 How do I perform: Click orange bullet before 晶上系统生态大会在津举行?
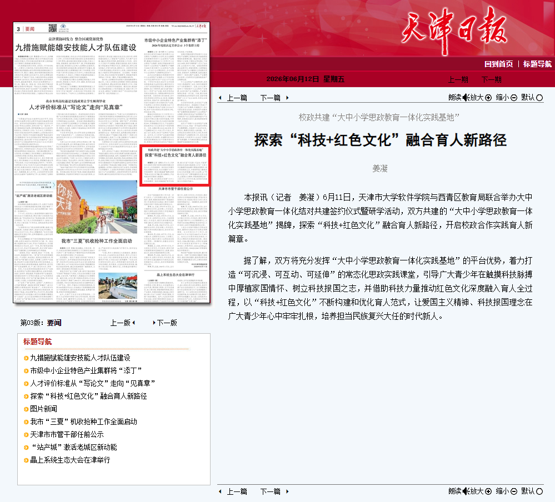click(x=26, y=460)
